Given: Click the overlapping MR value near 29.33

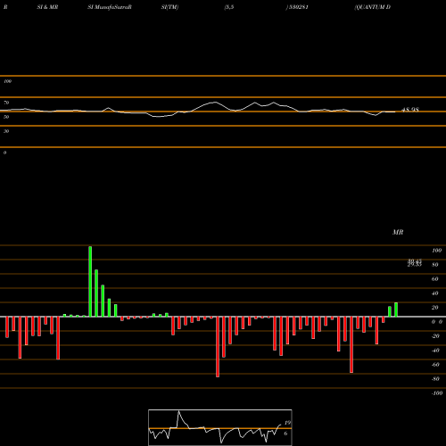Looking at the screenshot, I should pyautogui.click(x=415, y=263).
